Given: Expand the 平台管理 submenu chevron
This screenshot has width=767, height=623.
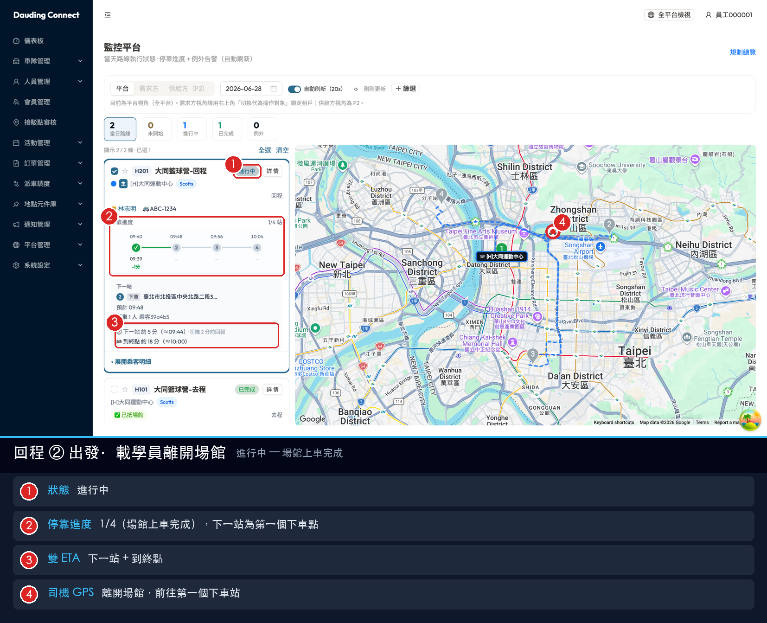Looking at the screenshot, I should pyautogui.click(x=80, y=245).
